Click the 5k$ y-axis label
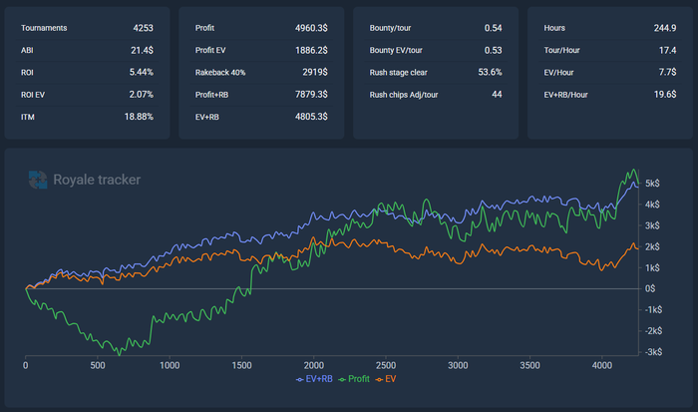The image size is (698, 412). (x=652, y=184)
